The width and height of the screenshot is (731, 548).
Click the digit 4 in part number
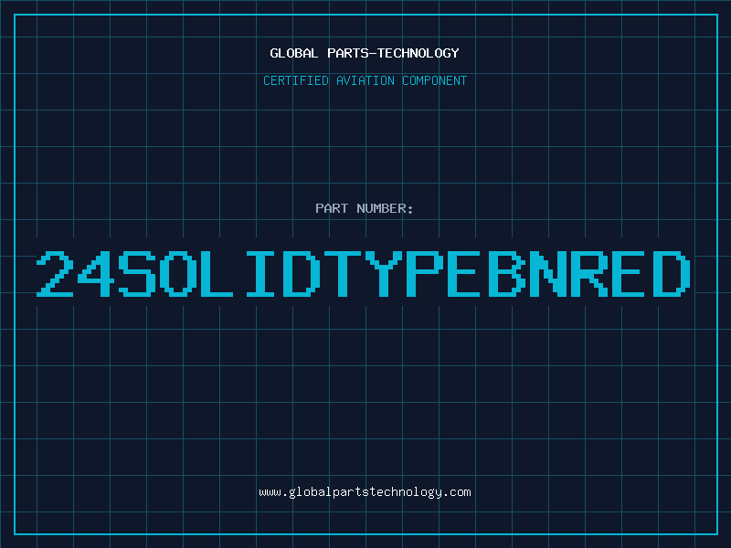[97, 274]
